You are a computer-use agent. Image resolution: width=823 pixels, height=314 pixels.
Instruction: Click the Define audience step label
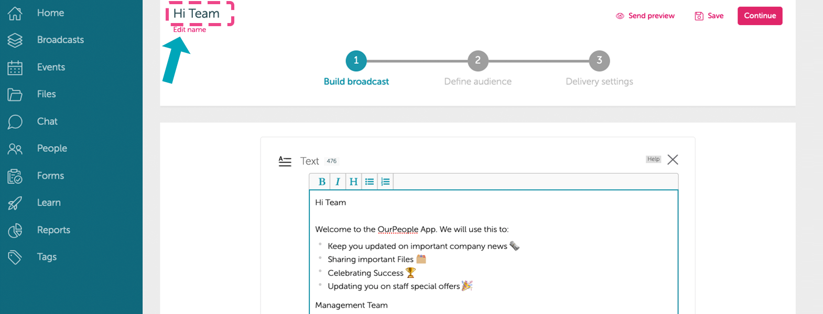[478, 82]
